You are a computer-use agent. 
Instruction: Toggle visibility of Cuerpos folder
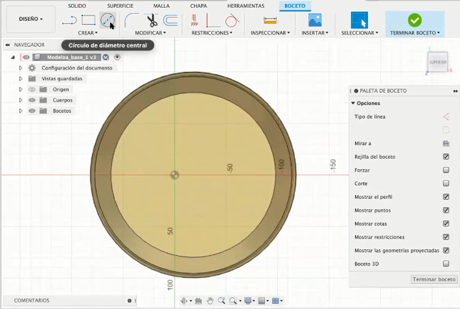[x=31, y=100]
